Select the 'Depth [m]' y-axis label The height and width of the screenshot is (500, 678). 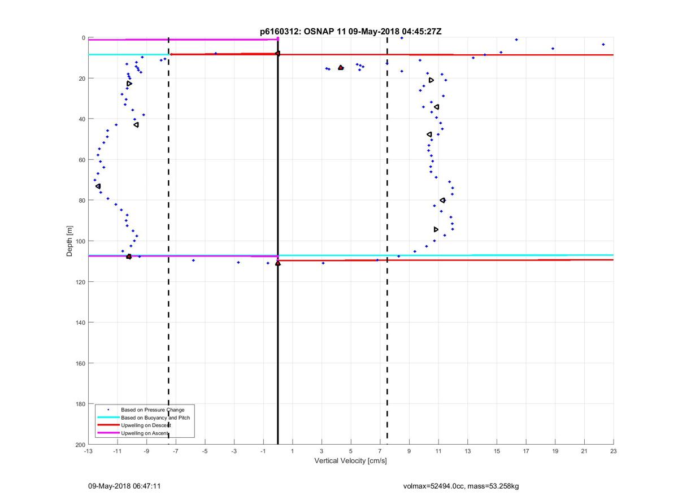point(70,241)
